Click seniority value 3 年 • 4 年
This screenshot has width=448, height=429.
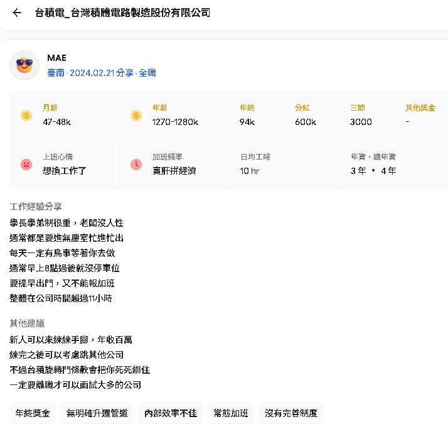(373, 171)
